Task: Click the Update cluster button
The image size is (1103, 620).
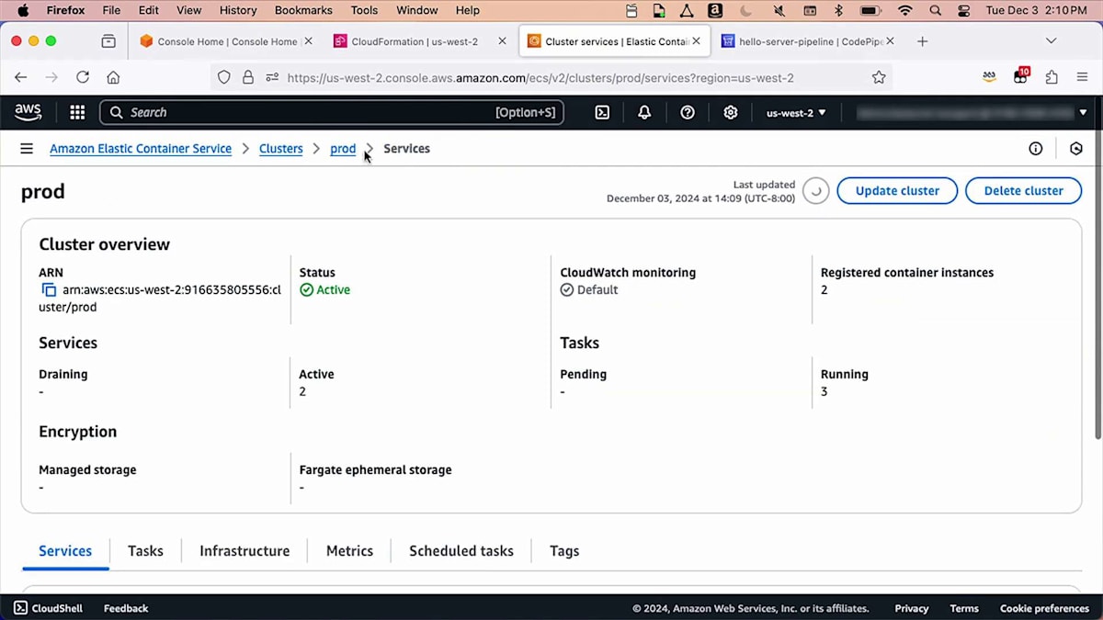Action: point(897,191)
